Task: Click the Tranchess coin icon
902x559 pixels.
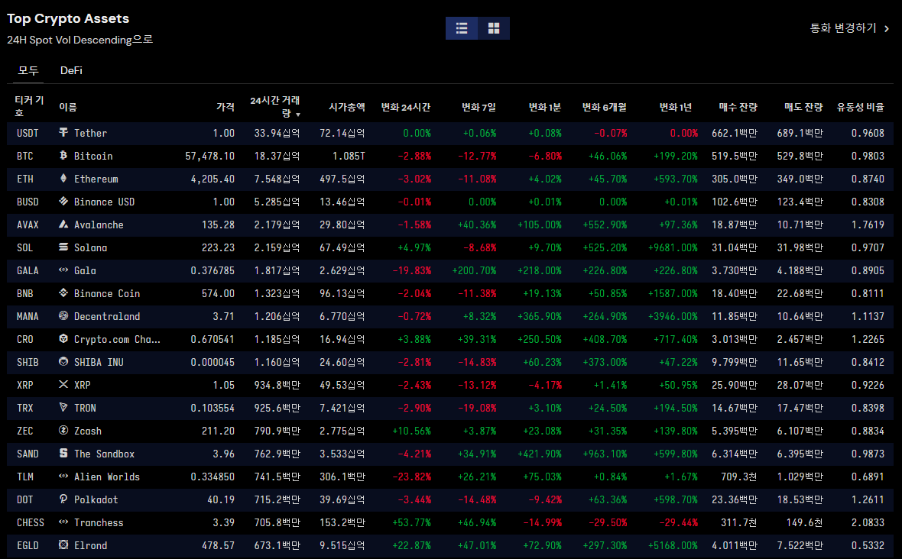Action: [x=63, y=523]
